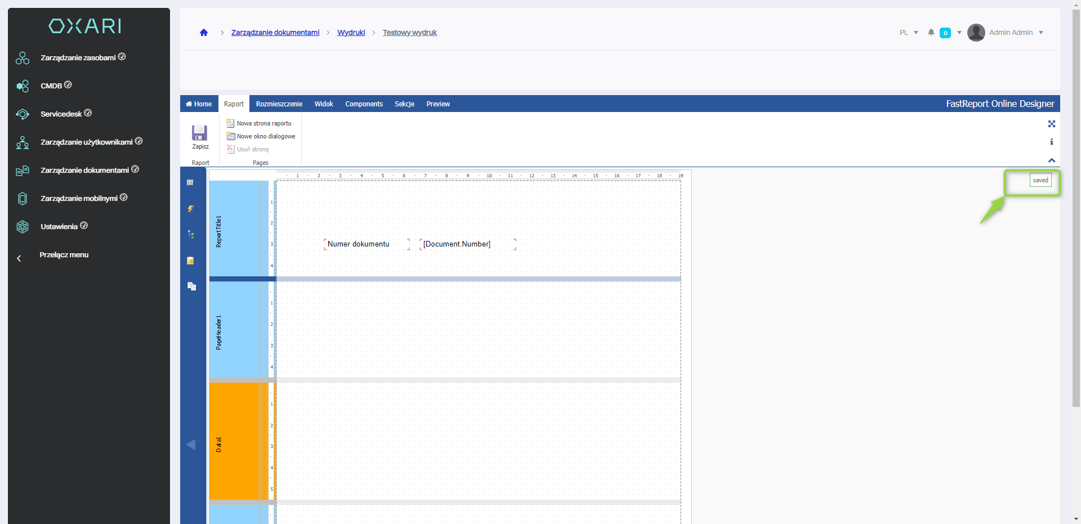This screenshot has width=1081, height=524.
Task: Follow the Wydruki breadcrumb link
Action: pyautogui.click(x=351, y=33)
